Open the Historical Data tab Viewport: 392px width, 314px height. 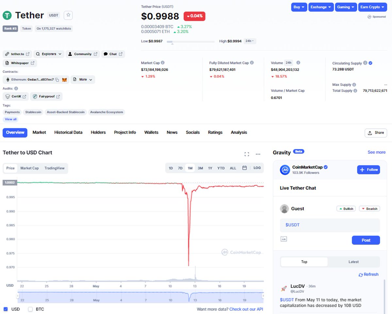tap(68, 132)
